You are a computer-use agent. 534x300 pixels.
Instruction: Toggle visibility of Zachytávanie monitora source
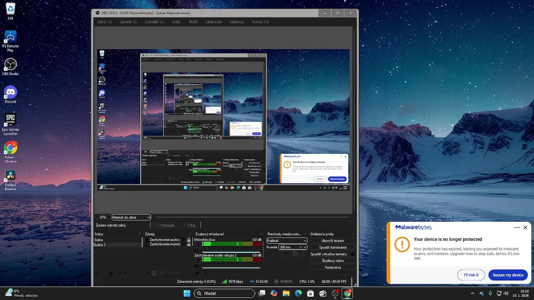(x=183, y=244)
